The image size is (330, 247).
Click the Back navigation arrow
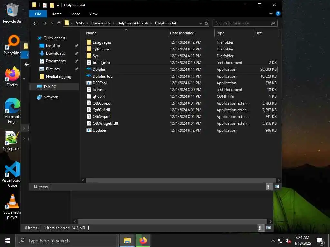coord(35,23)
